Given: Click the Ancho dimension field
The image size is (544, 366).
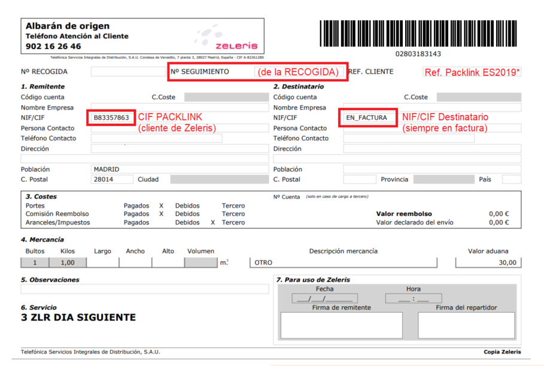Looking at the screenshot, I should (135, 263).
